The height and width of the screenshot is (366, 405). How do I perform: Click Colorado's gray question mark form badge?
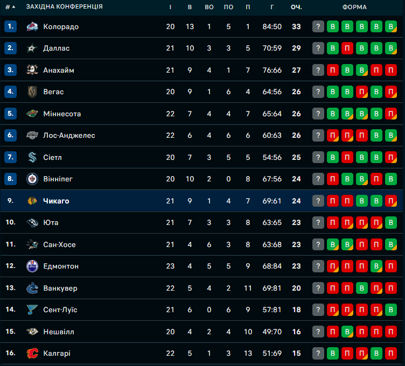(x=318, y=26)
